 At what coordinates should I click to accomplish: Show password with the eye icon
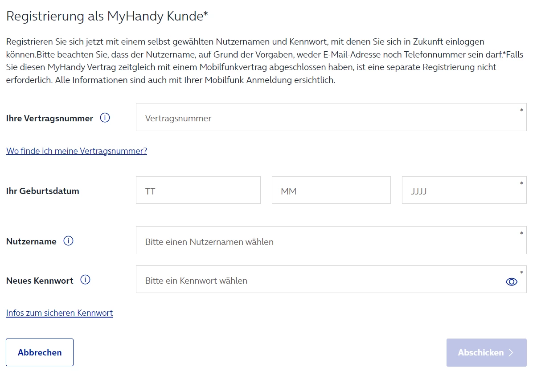tap(511, 281)
